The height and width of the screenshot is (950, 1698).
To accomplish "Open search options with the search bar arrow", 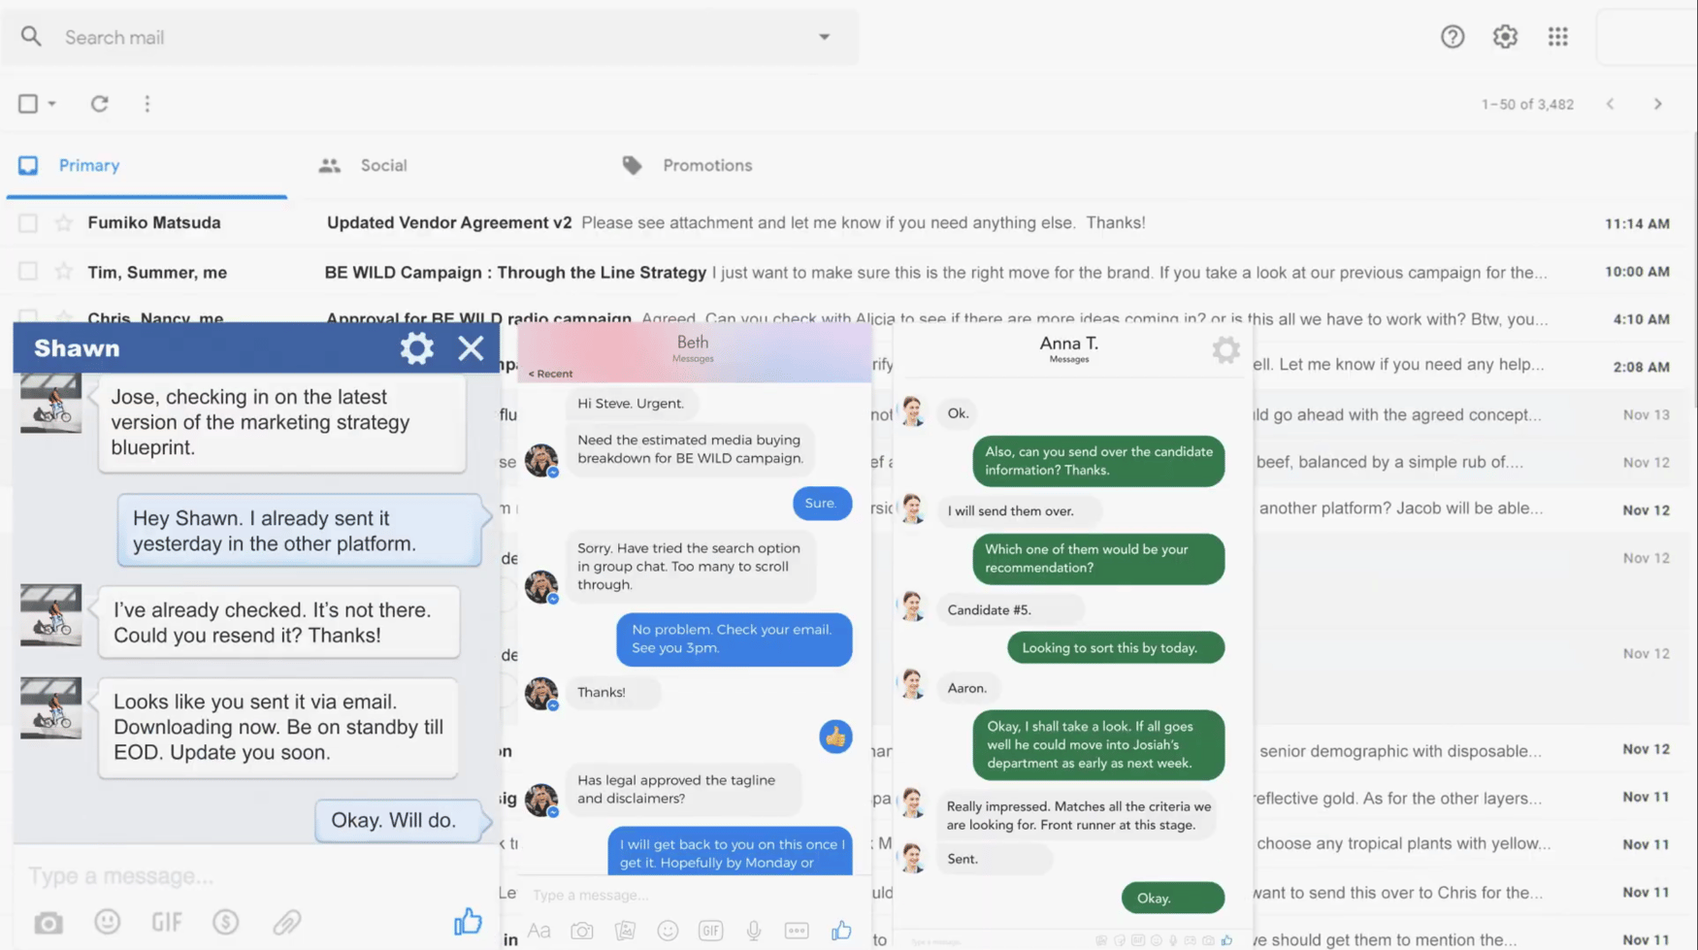I will tap(824, 36).
